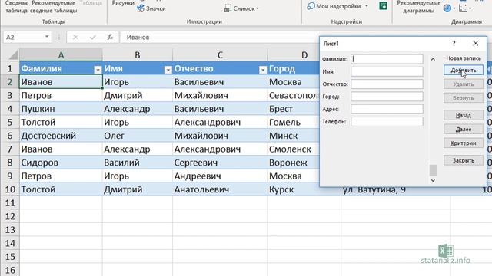This screenshot has height=276, width=492.
Task: Click the Далее button in form
Action: coord(463,129)
